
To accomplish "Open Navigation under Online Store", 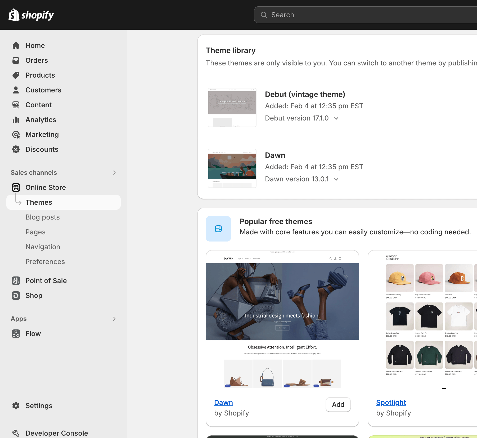I will [43, 247].
